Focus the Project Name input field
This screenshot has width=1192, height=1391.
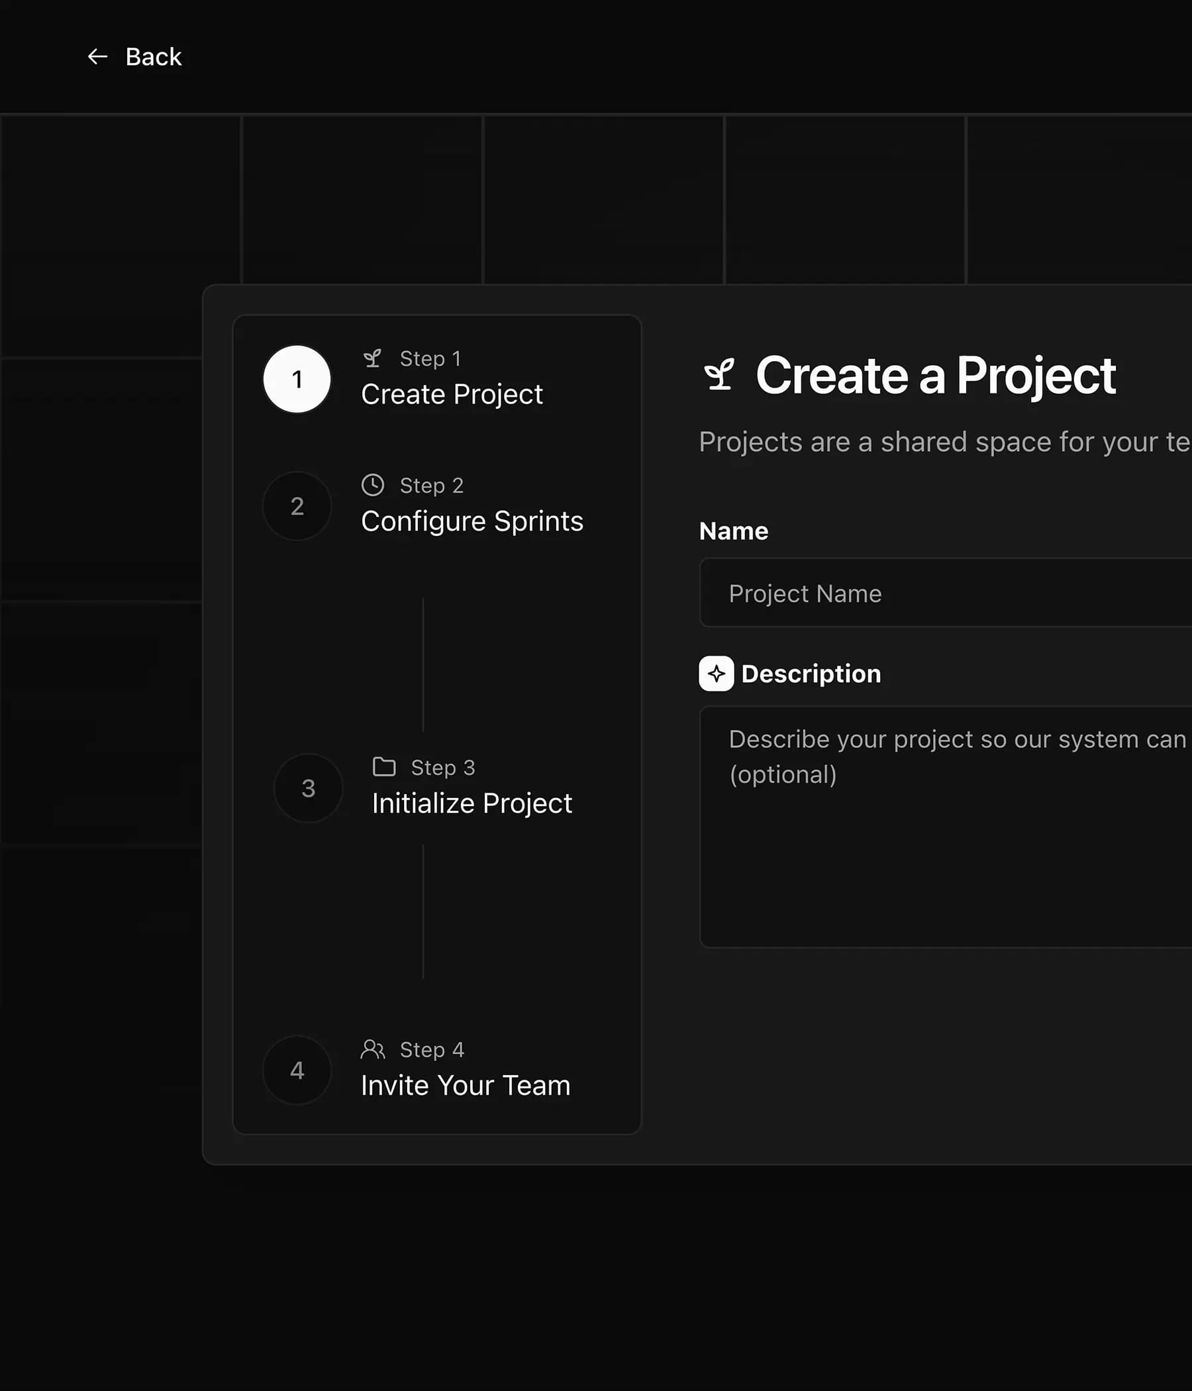point(946,593)
